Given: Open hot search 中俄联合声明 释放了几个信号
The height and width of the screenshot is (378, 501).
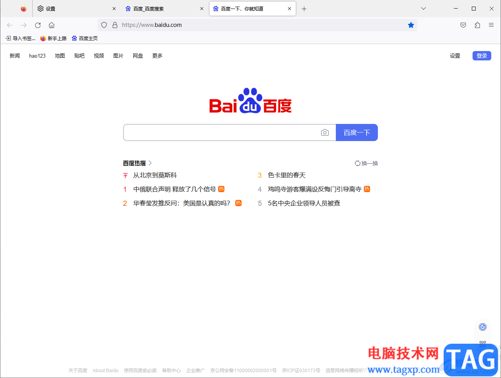Looking at the screenshot, I should (x=175, y=189).
